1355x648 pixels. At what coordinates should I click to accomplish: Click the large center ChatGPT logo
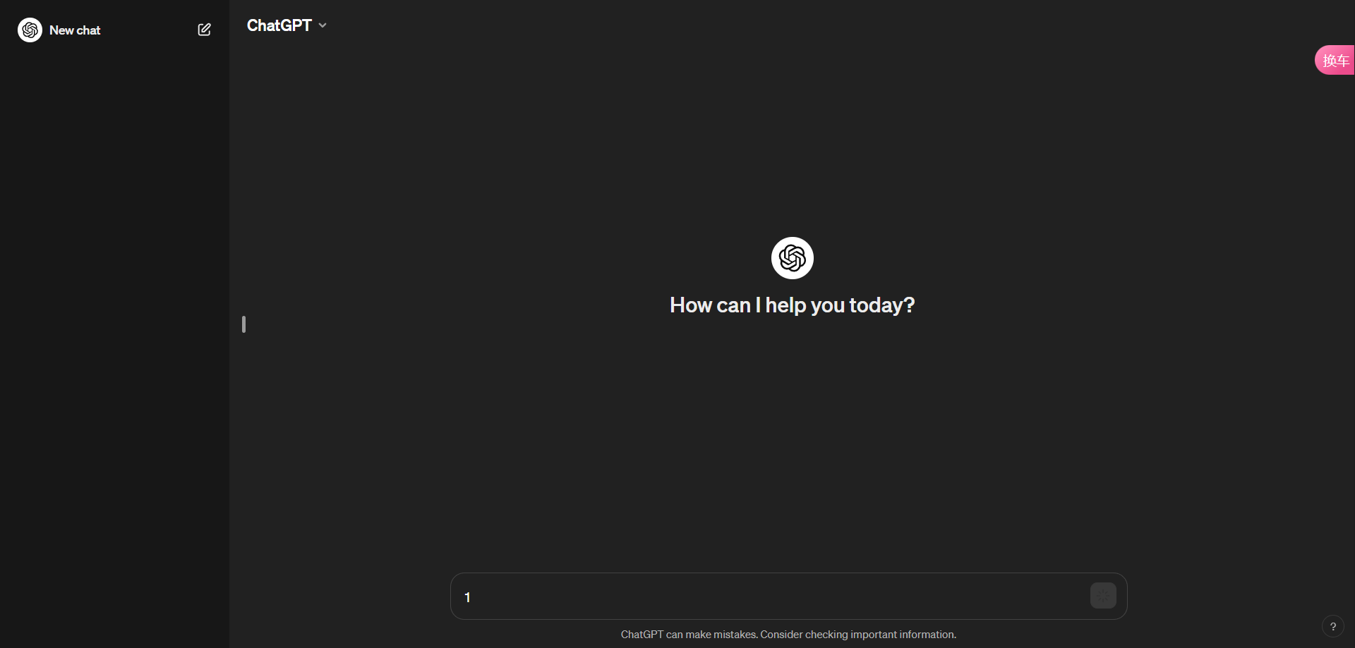click(x=792, y=258)
